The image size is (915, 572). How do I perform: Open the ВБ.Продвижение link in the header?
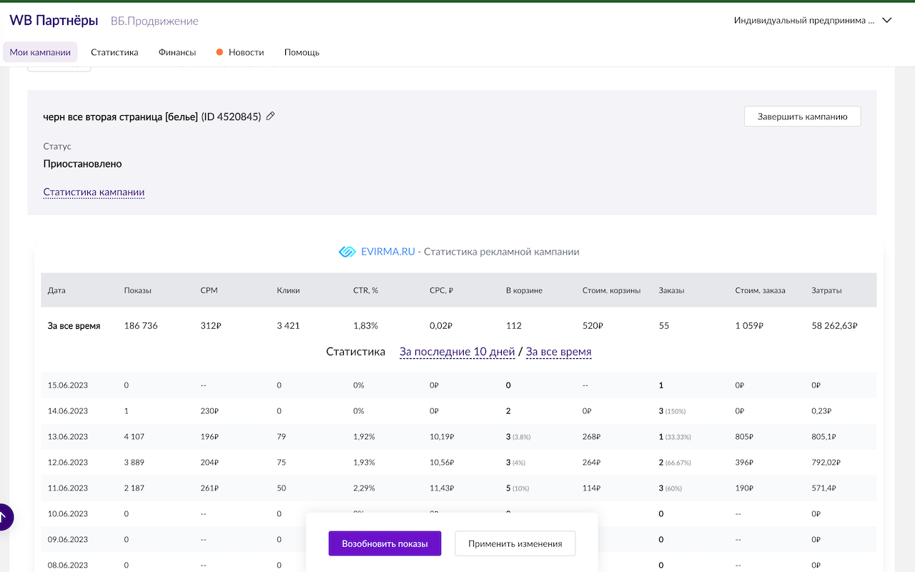coord(154,21)
